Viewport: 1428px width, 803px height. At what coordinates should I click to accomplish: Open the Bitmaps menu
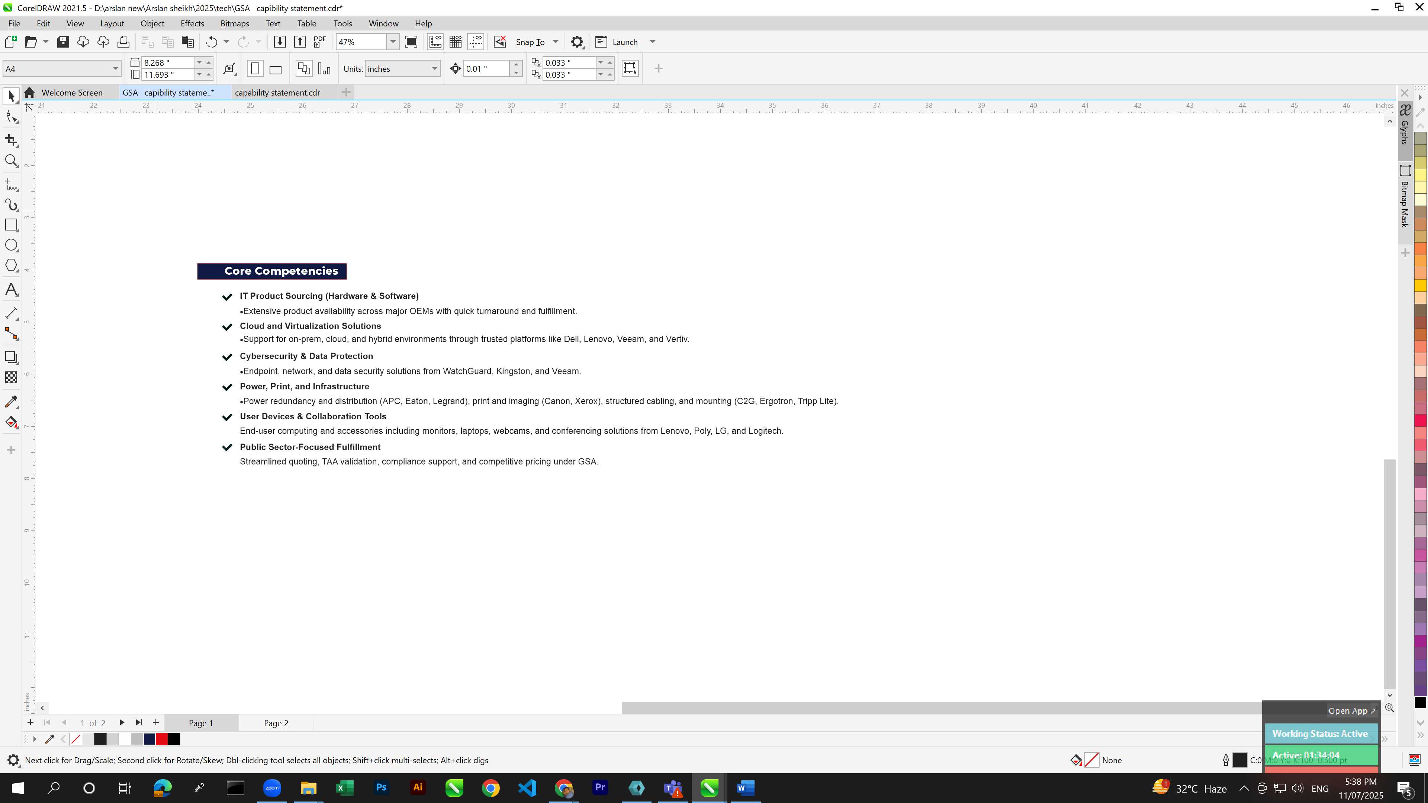235,23
